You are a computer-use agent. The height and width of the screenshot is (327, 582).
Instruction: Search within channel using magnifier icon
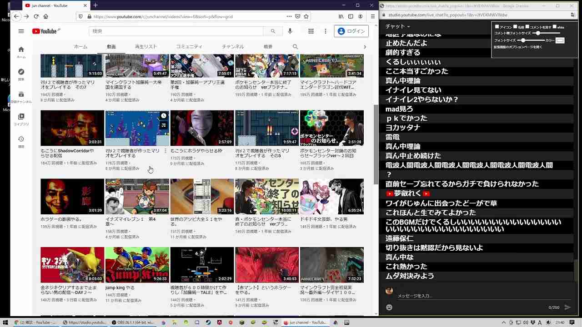(295, 47)
